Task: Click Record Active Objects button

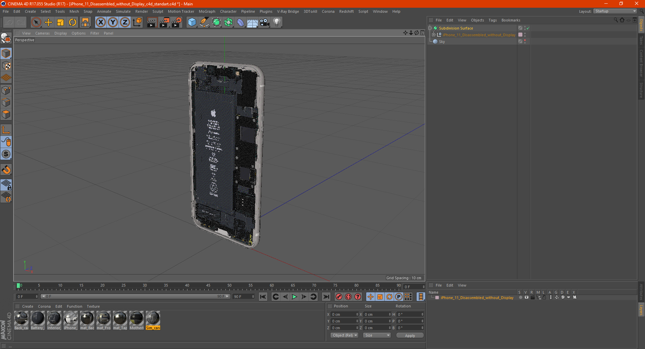Action: click(339, 297)
